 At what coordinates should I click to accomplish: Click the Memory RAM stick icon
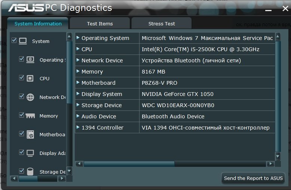[x=30, y=116]
